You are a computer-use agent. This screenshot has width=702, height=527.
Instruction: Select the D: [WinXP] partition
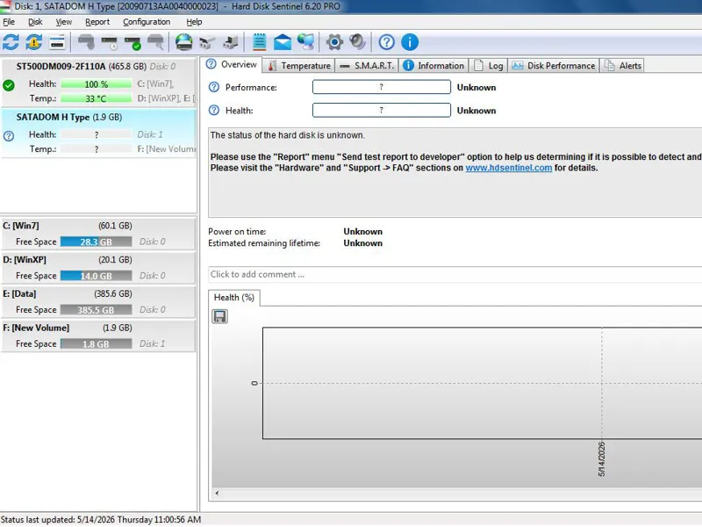(x=98, y=268)
